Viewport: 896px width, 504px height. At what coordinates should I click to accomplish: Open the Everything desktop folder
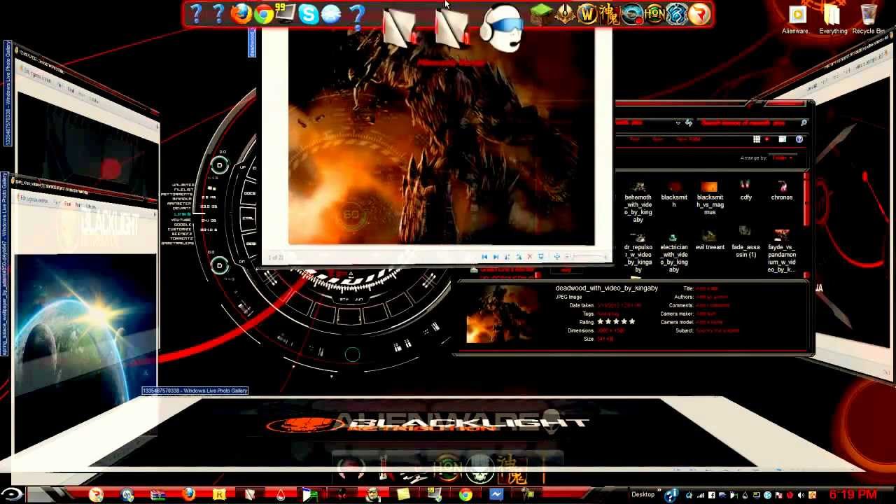832,20
